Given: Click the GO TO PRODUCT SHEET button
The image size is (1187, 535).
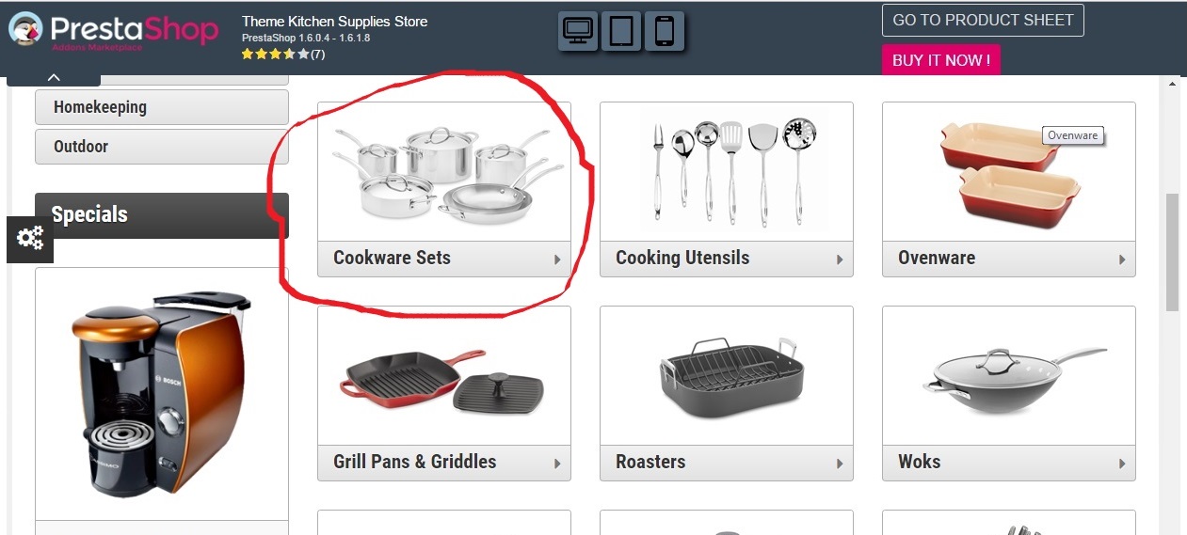Looking at the screenshot, I should [983, 21].
